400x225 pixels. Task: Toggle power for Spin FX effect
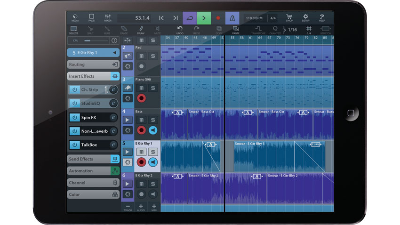click(x=74, y=118)
